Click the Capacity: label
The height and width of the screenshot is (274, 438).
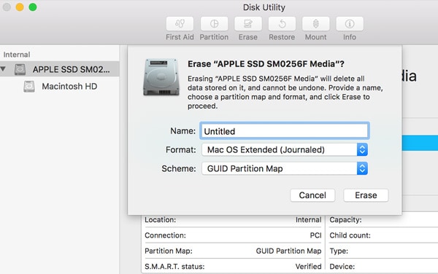point(345,219)
